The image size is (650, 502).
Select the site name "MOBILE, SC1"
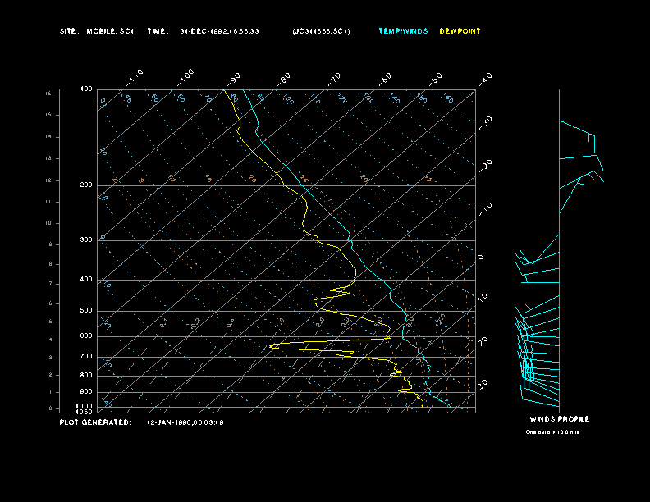click(110, 31)
